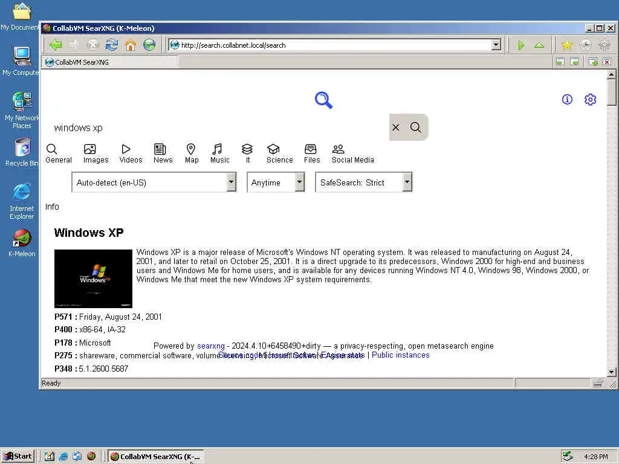619x464 pixels.
Task: Click the Start button
Action: (18, 457)
